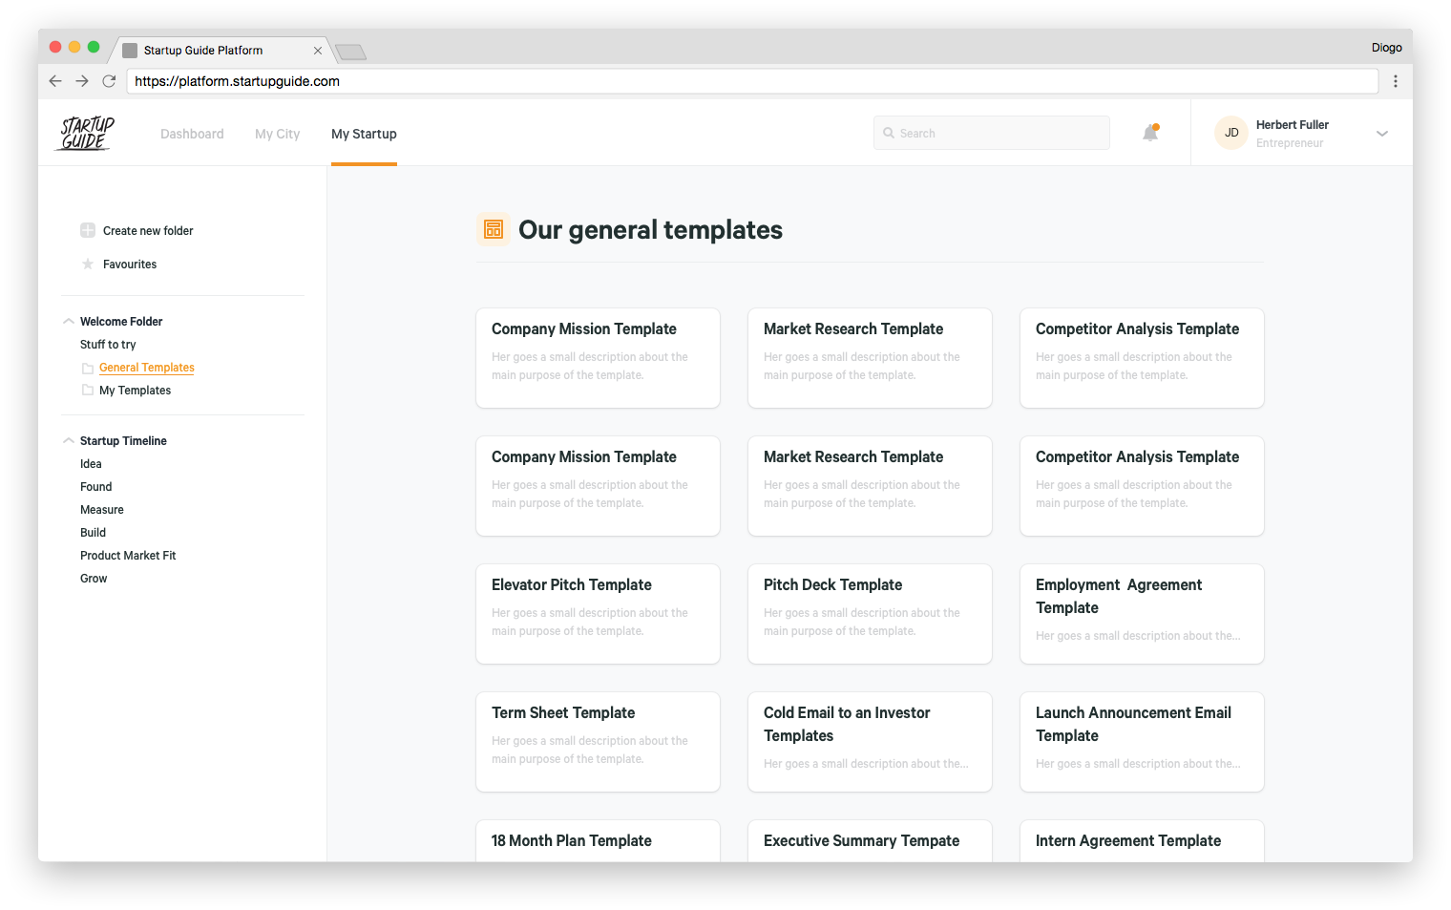This screenshot has height=910, width=1451.
Task: Click the notification bell icon
Action: [x=1149, y=133]
